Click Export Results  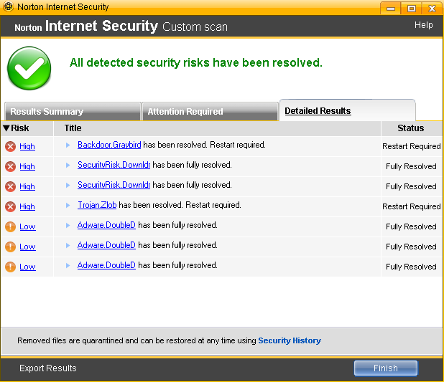pos(48,368)
